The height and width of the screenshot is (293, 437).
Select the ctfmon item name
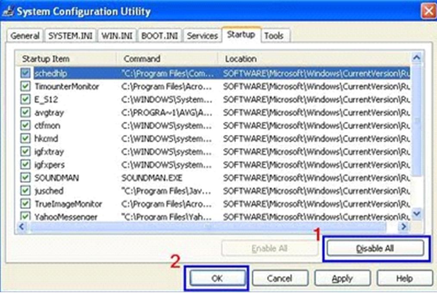[47, 126]
